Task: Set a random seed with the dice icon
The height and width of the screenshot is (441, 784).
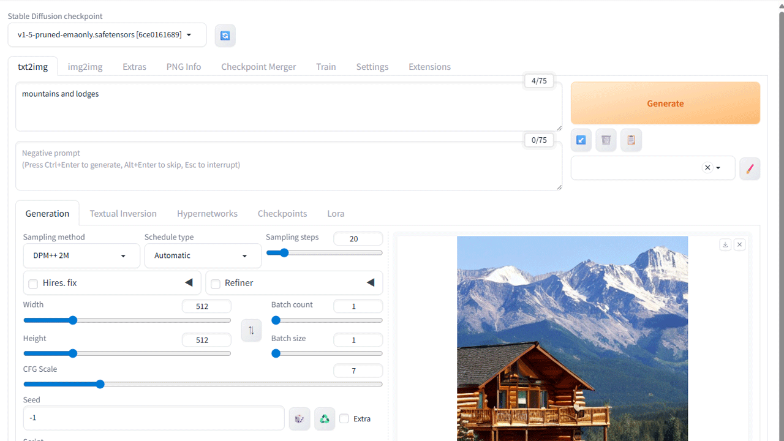Action: pos(299,419)
